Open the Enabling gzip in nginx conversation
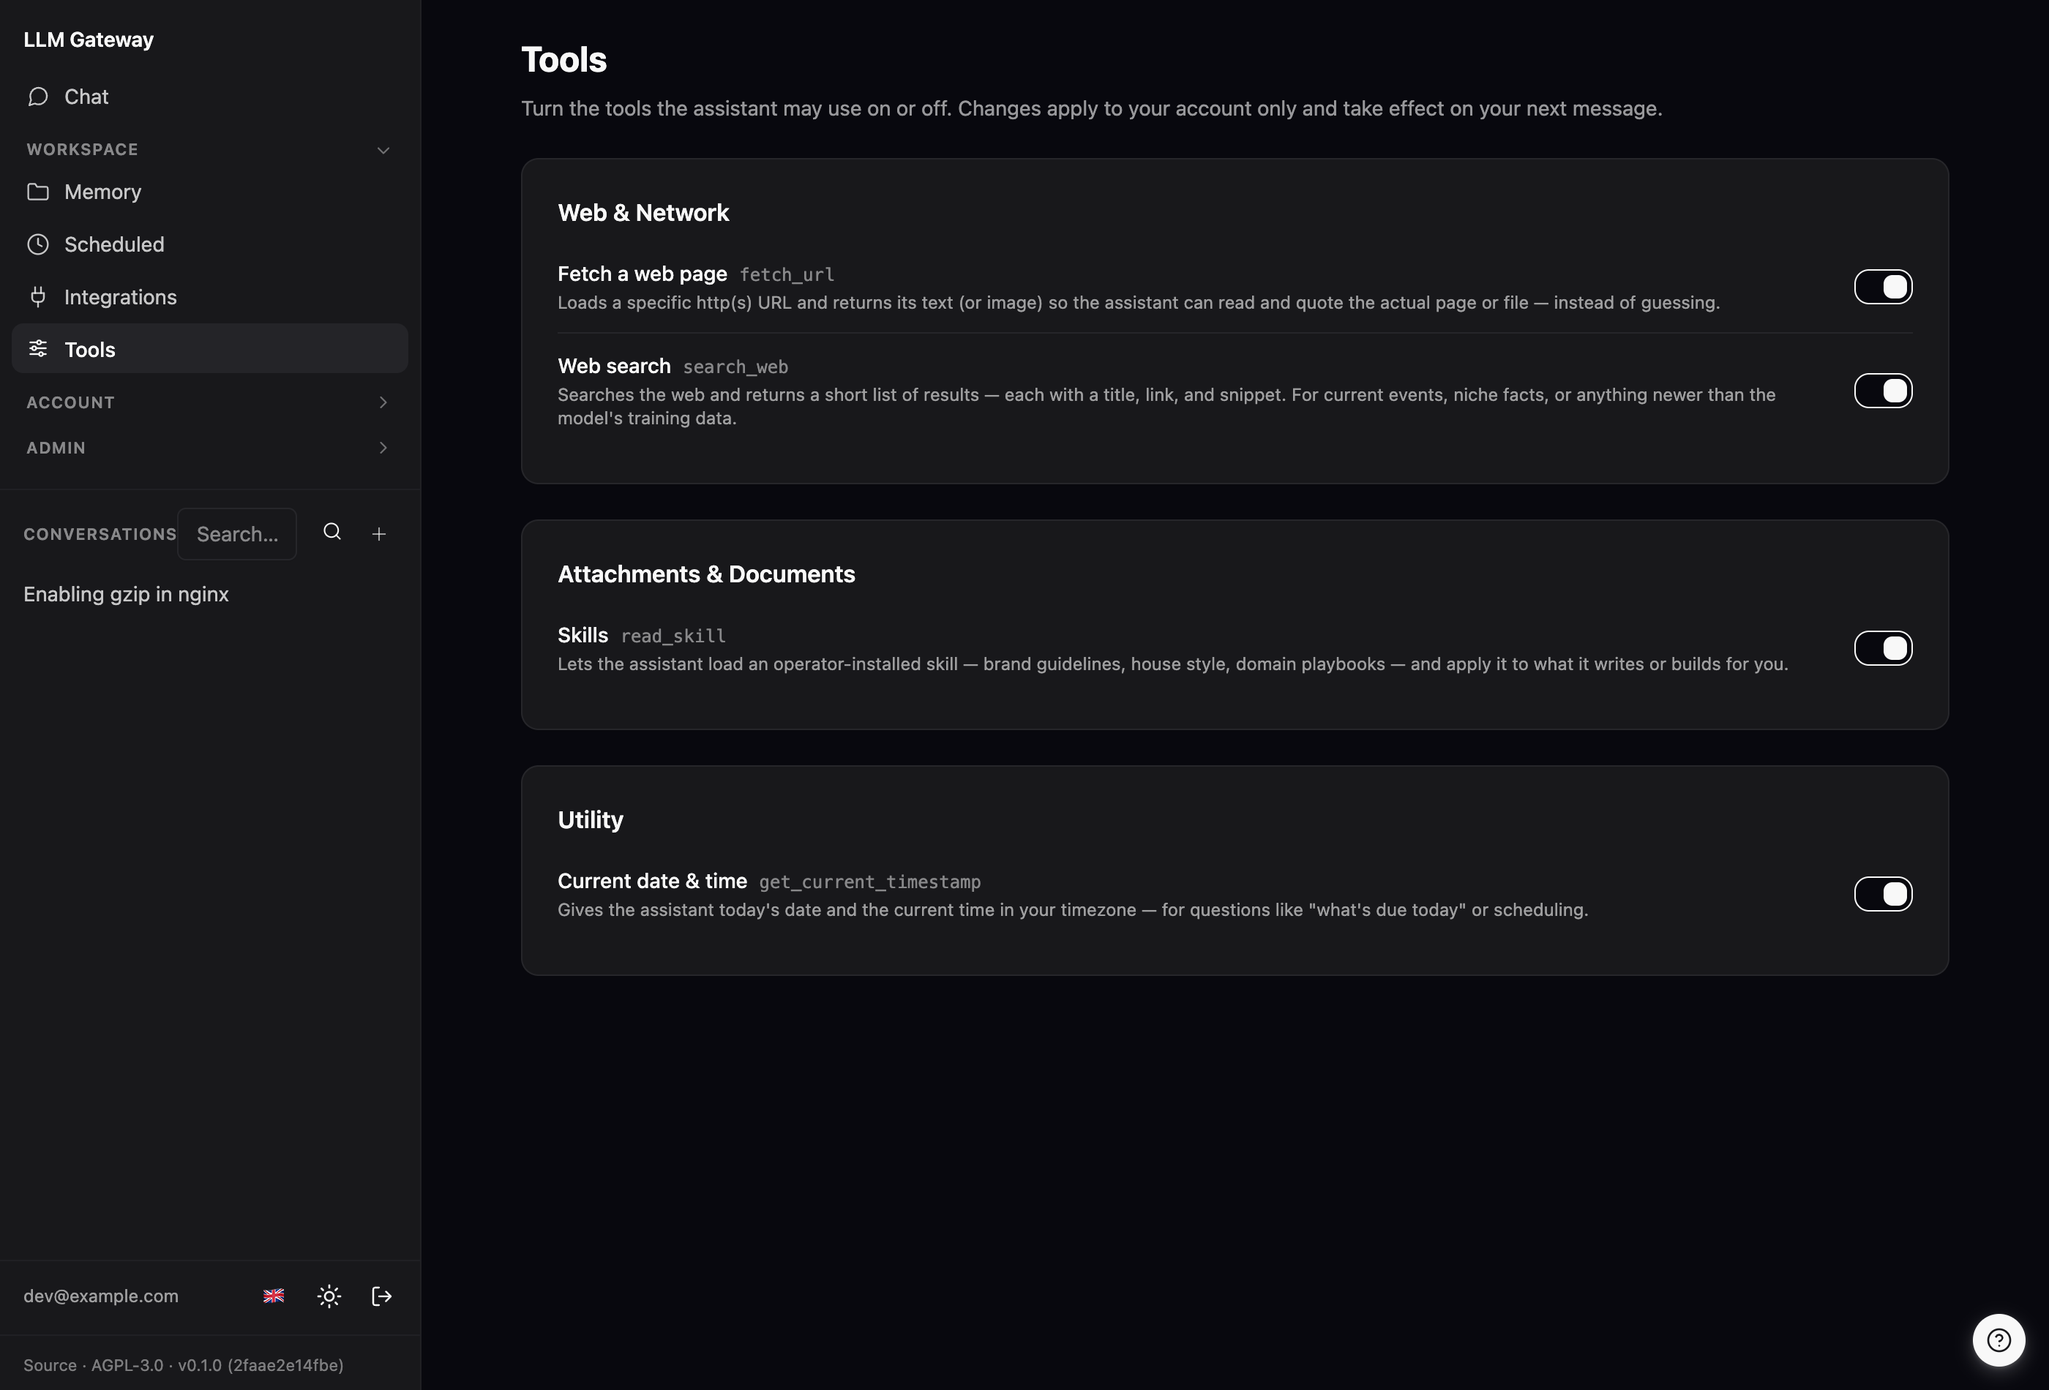 (126, 594)
